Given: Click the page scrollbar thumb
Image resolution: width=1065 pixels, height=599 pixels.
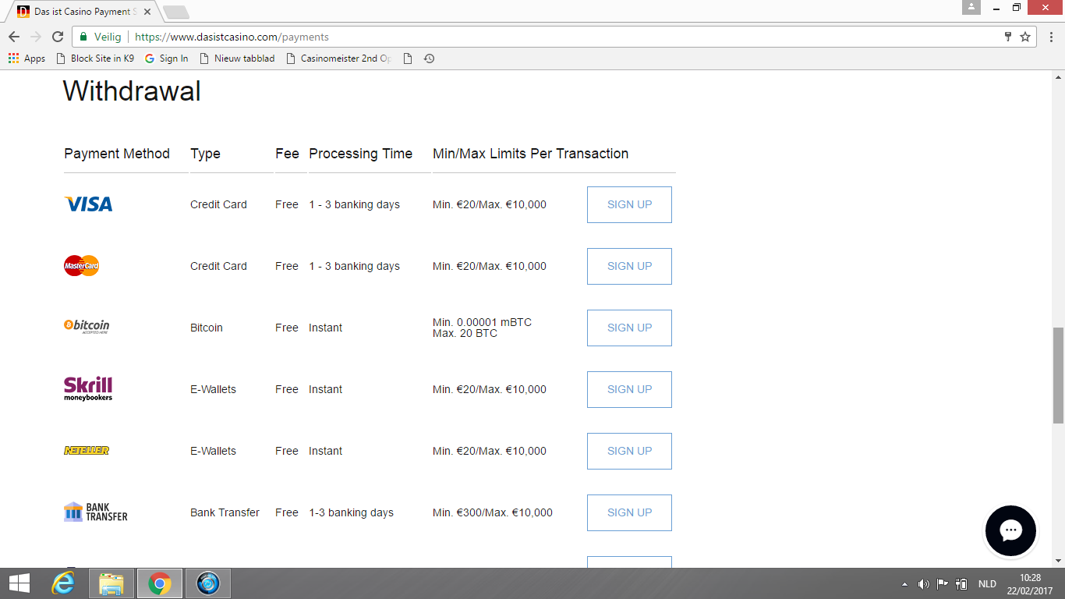Looking at the screenshot, I should point(1058,375).
